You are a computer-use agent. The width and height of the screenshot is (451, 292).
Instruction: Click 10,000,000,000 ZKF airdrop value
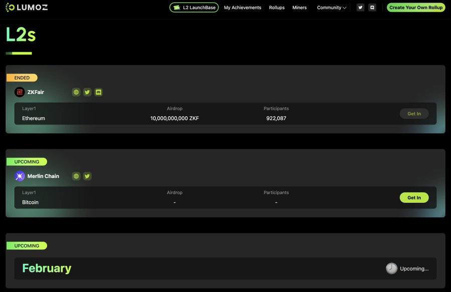point(174,118)
